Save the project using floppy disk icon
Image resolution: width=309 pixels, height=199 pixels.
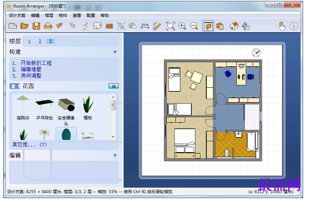point(36,26)
